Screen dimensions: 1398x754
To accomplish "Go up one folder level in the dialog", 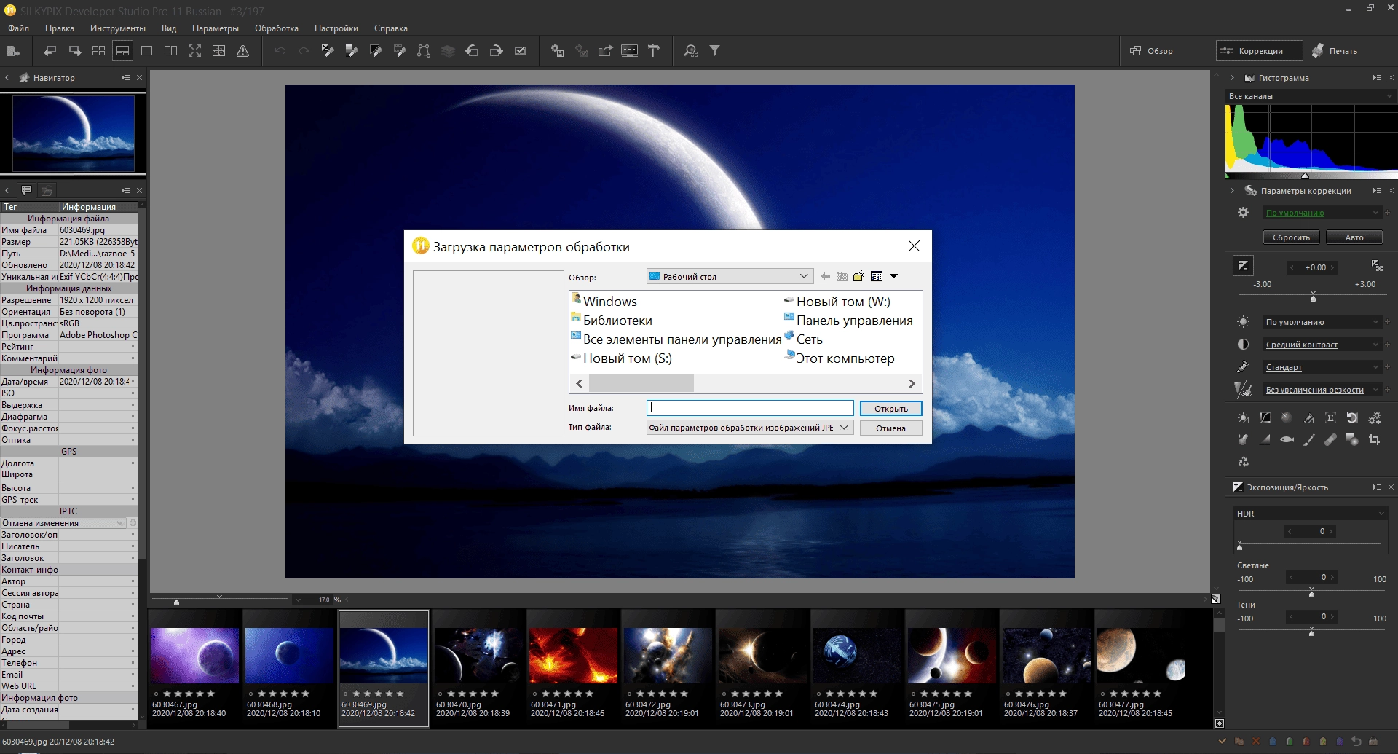I will click(x=842, y=277).
